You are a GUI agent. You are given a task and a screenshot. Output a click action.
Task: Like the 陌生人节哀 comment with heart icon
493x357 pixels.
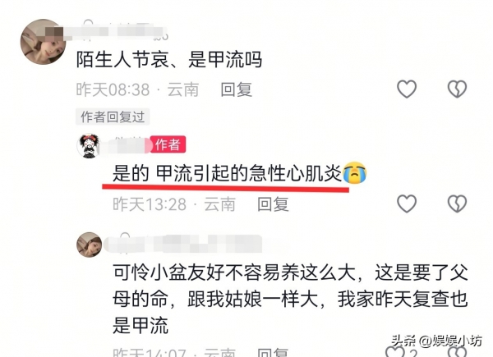coord(407,89)
